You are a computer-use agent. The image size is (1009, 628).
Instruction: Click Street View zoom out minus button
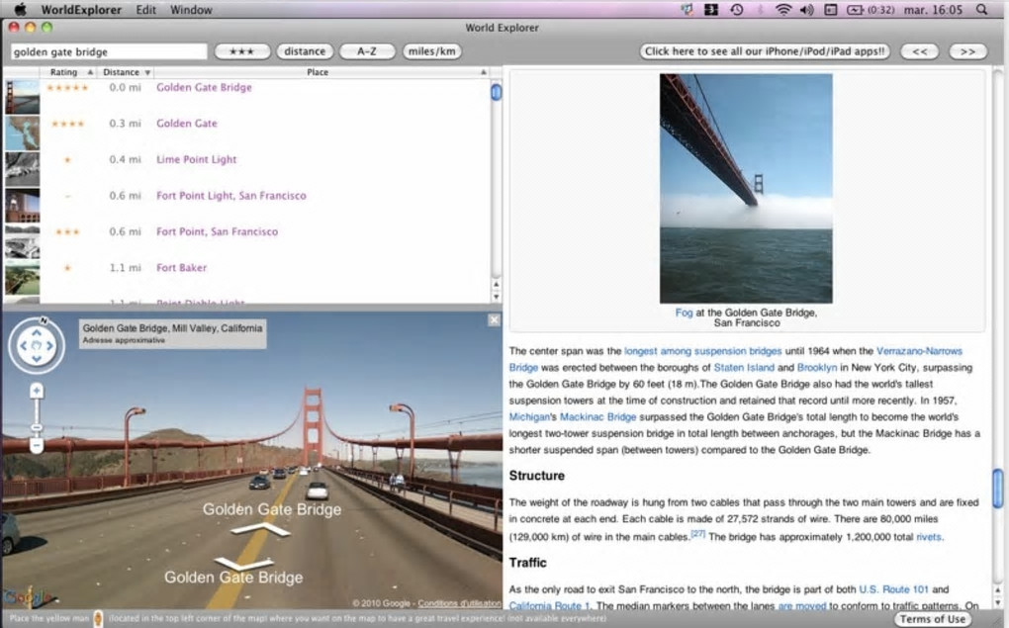click(37, 446)
